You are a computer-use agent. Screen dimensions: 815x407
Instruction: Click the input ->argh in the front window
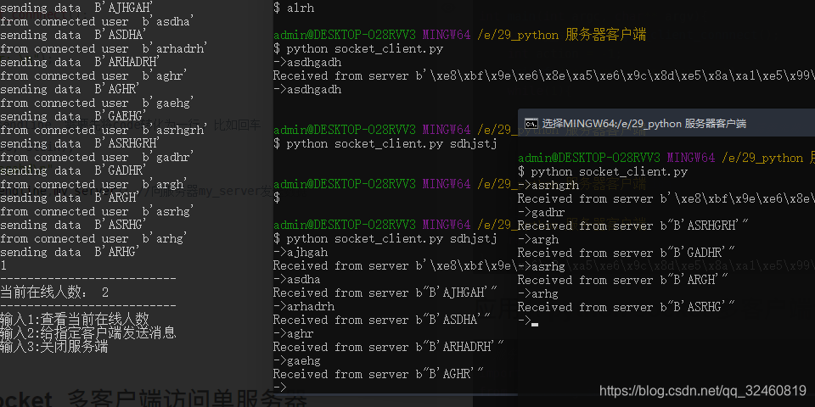(538, 239)
